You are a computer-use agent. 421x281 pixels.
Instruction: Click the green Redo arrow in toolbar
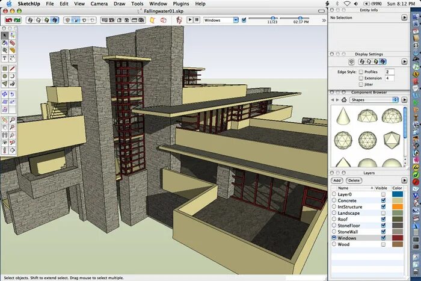coord(17,20)
